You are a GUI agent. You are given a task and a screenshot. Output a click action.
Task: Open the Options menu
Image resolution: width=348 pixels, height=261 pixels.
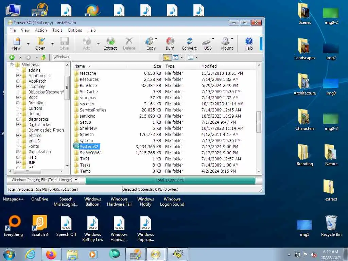[75, 30]
